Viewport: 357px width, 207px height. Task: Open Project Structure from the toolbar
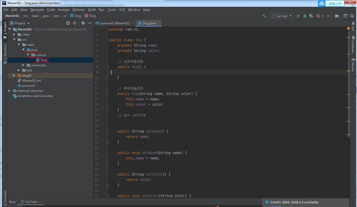coord(337,16)
